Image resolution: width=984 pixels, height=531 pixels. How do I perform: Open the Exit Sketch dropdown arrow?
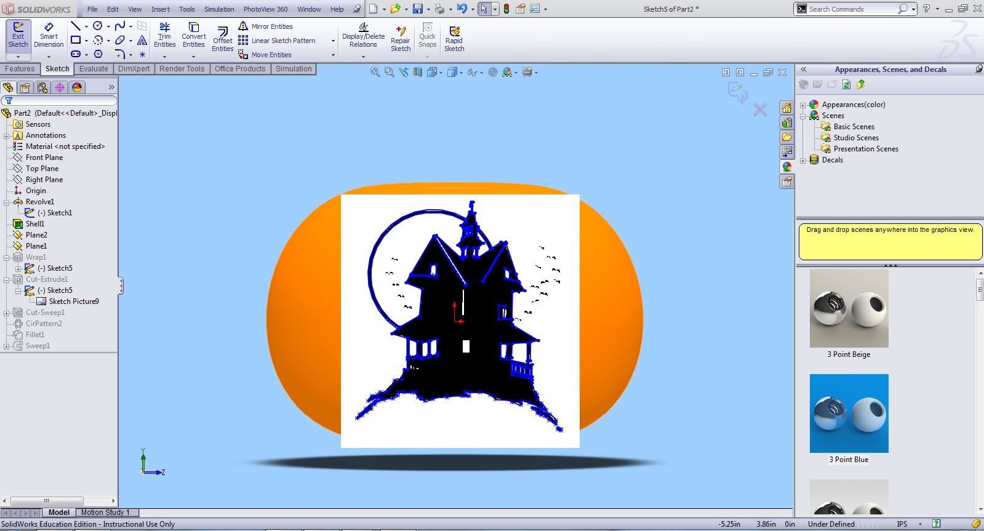coord(18,57)
